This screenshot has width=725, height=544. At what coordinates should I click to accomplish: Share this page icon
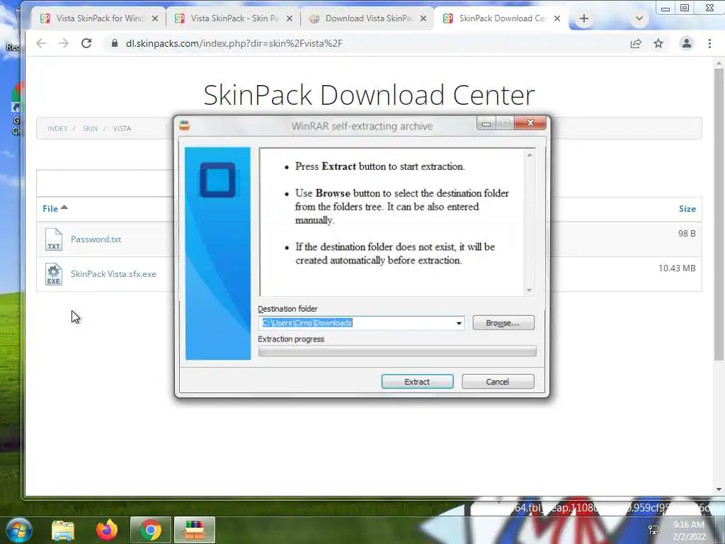click(636, 43)
